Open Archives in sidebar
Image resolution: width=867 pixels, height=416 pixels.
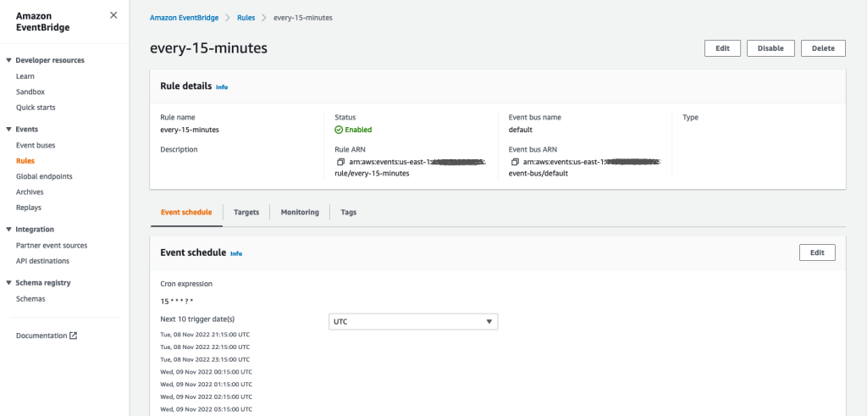30,192
